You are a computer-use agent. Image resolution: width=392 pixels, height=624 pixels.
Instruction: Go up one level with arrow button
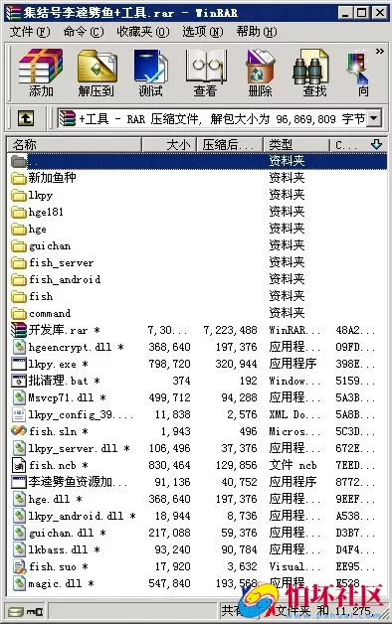point(26,118)
